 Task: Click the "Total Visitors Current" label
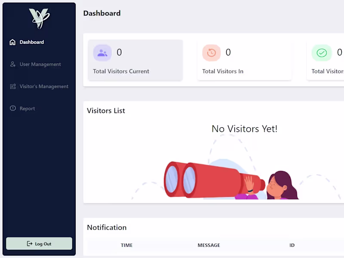pyautogui.click(x=121, y=71)
